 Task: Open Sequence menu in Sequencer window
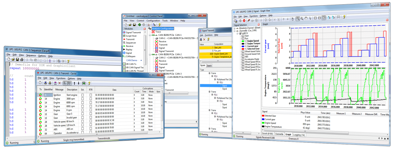pyautogui.click(x=31, y=56)
